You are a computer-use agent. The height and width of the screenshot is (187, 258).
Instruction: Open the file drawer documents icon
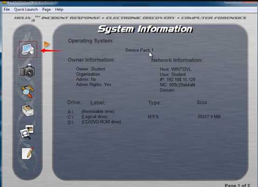coord(28,110)
